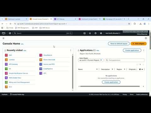Open the IAM service icon in Recently visited

(x=6, y=55)
